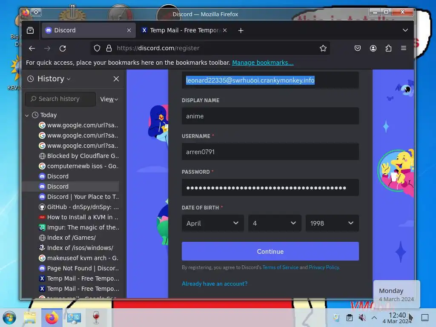436x327 pixels.
Task: Click the taskbar clock 12:40
Action: (397, 318)
